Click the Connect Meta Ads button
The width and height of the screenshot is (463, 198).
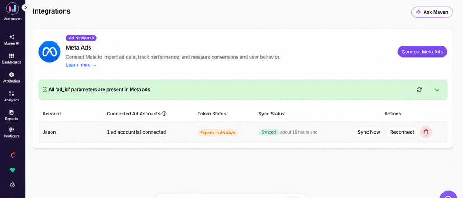422,51
